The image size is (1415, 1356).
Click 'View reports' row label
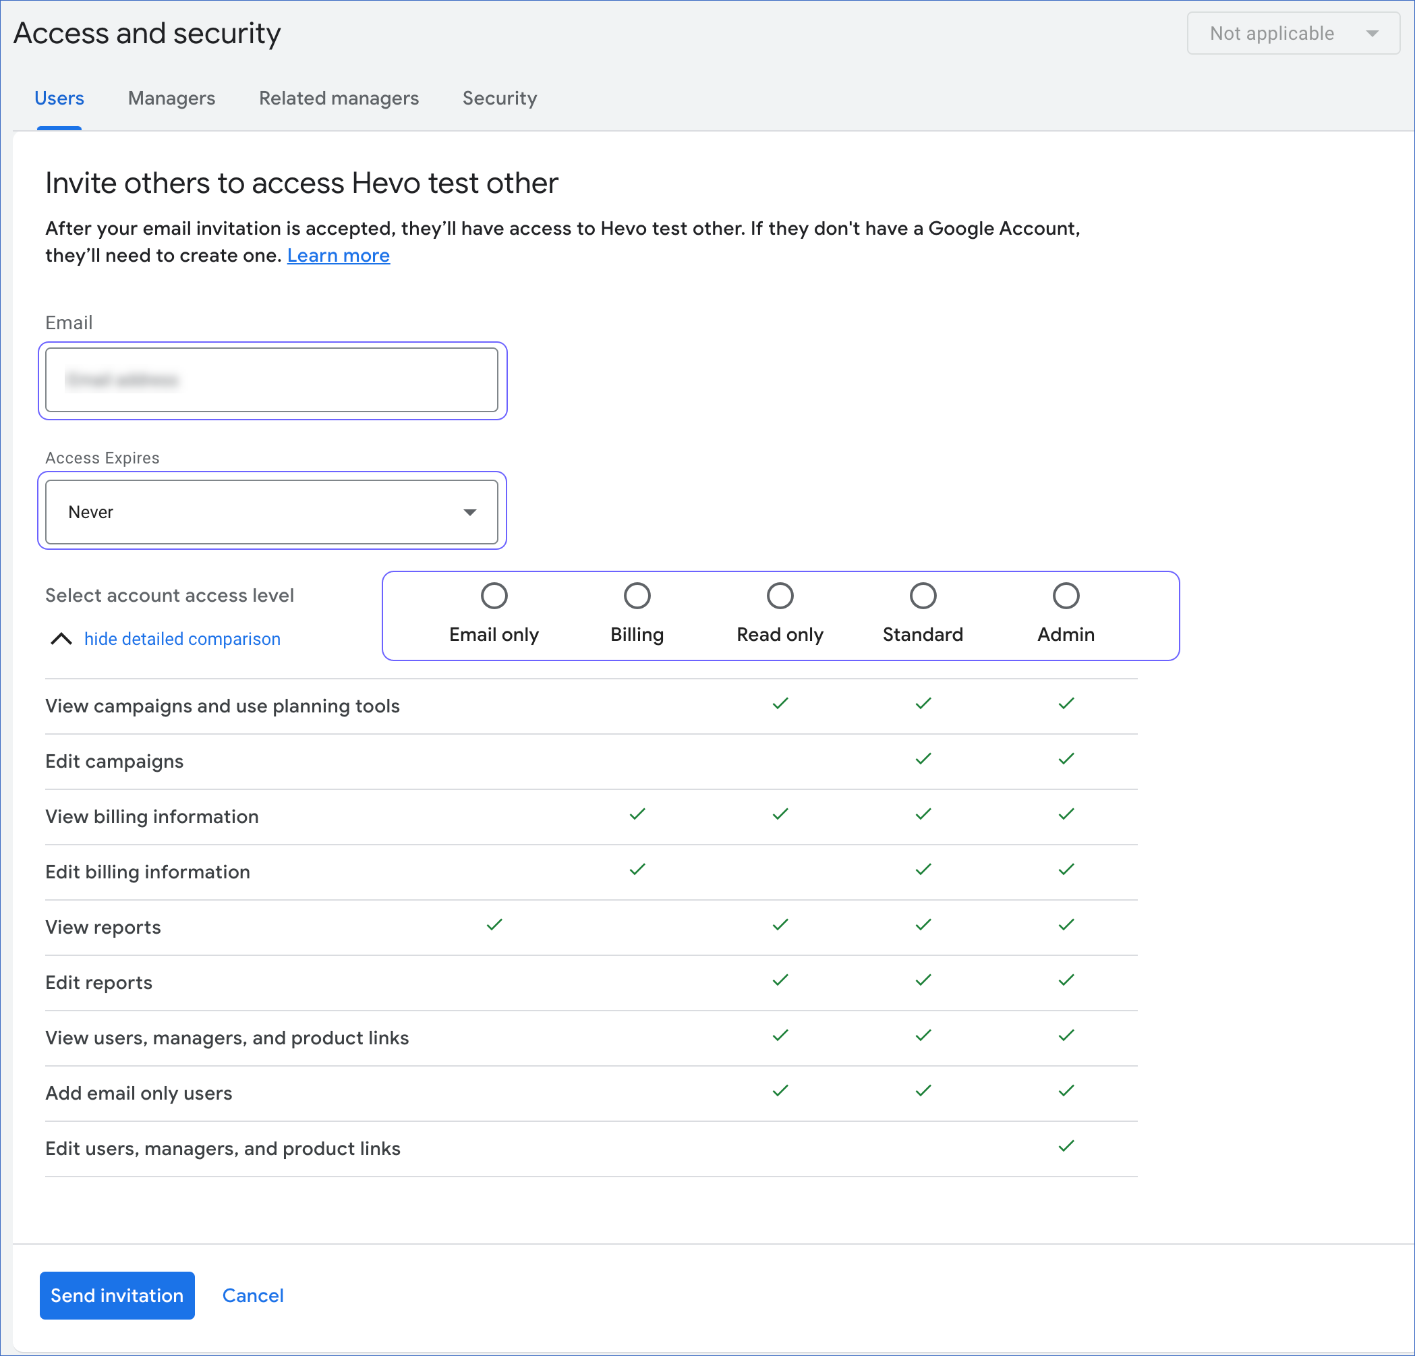pos(103,927)
